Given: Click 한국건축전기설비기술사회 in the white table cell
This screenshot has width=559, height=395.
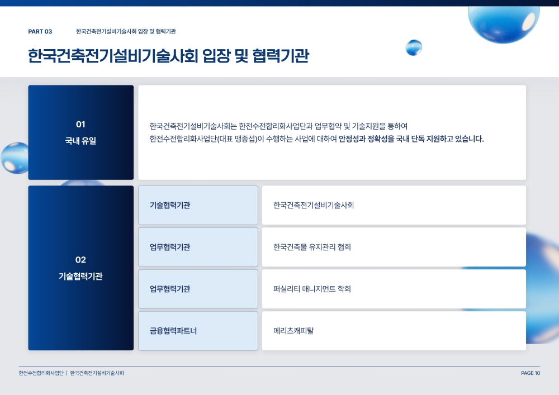Looking at the screenshot, I should (314, 205).
